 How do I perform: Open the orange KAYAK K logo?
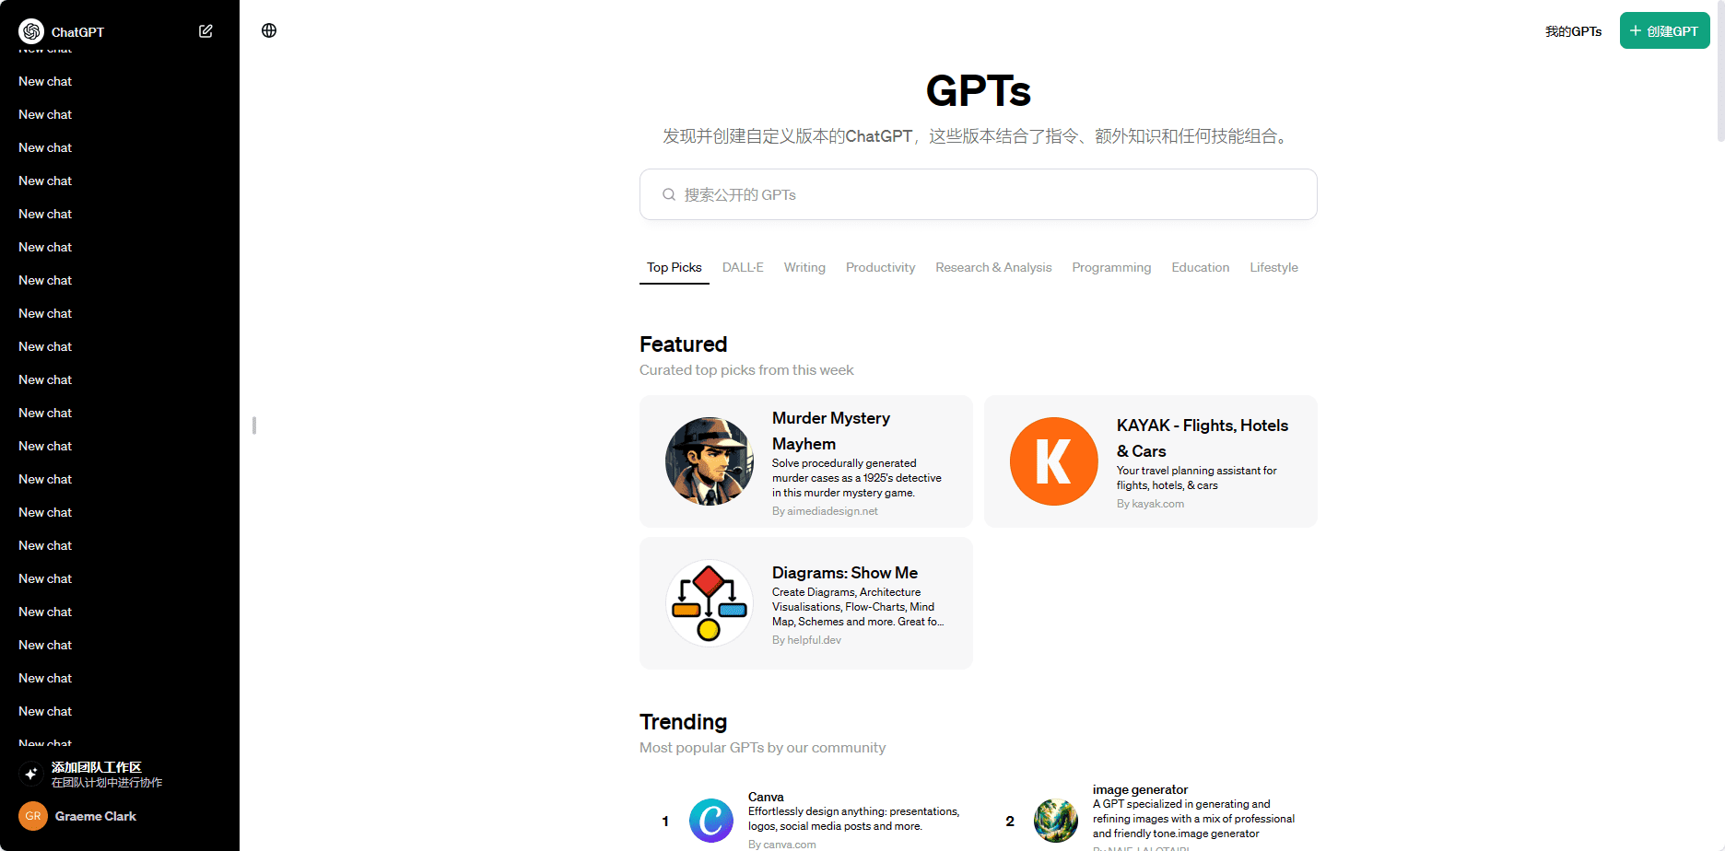point(1054,461)
